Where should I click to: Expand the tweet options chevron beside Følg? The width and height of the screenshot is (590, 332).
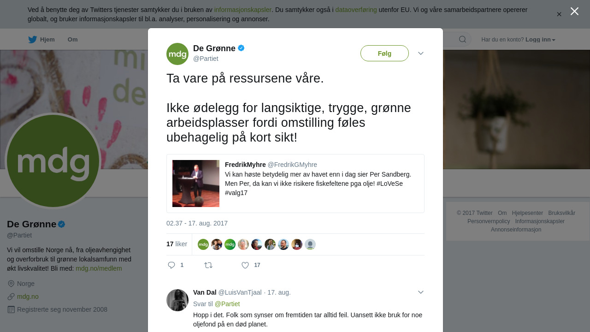(421, 53)
